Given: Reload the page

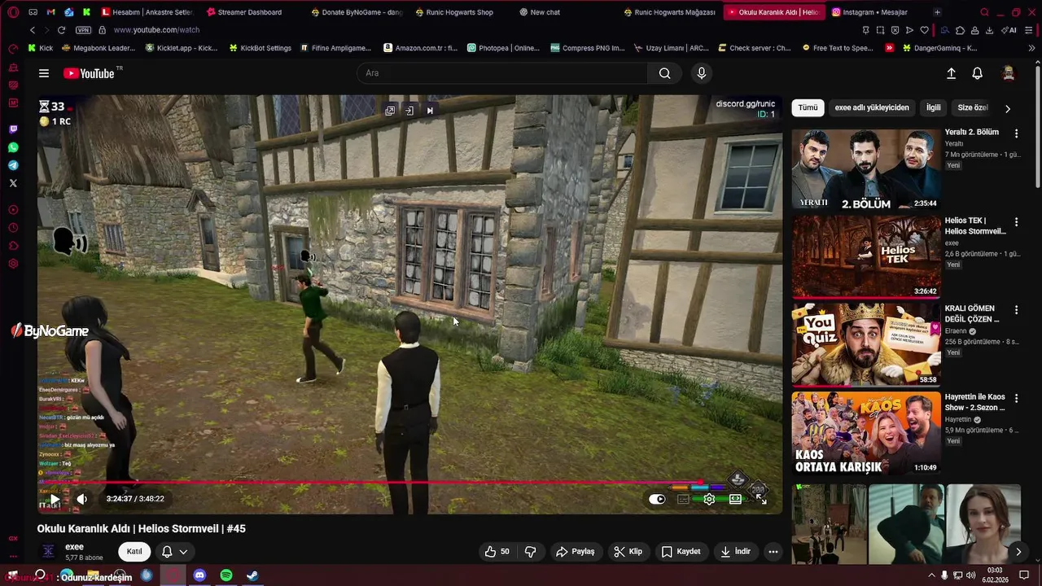Looking at the screenshot, I should pos(61,30).
